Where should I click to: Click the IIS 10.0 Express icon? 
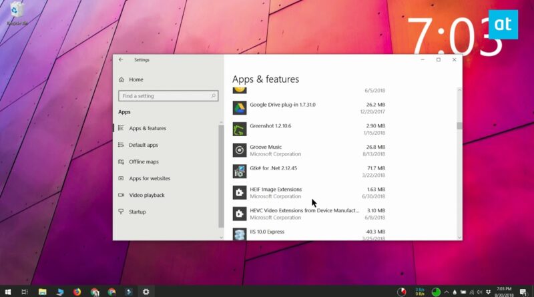click(x=240, y=234)
